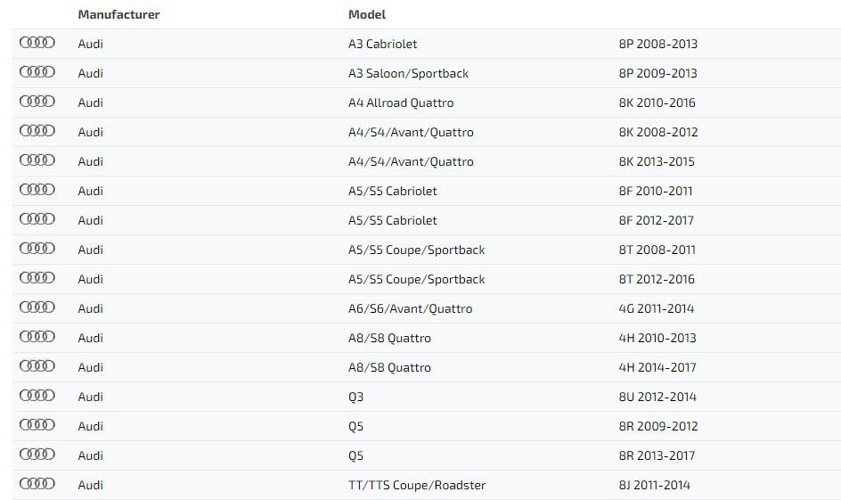Click Audi manufacturer text in Q5 8R 2009-2012 row
The image size is (841, 500).
pyautogui.click(x=91, y=426)
